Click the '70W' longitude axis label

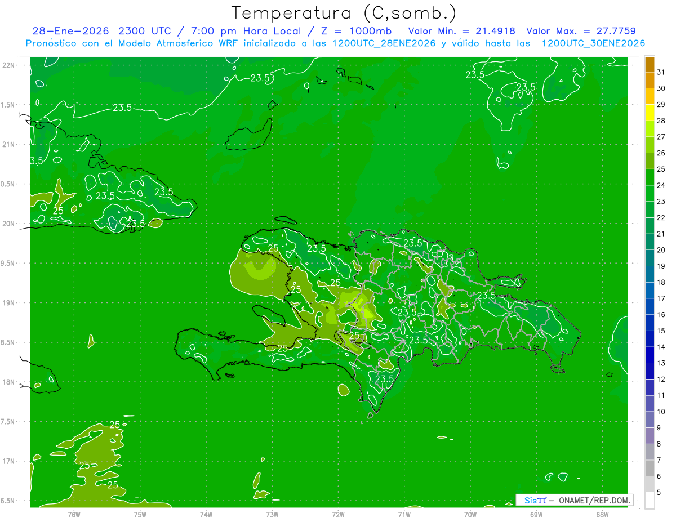tap(470, 514)
